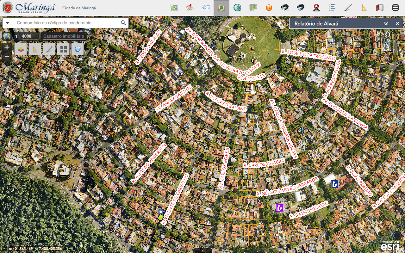Click the coordinates icon at bottom left

(4, 249)
